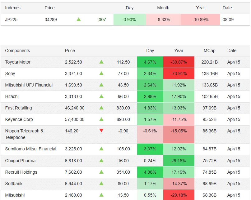This screenshot has height=200, width=251.
Task: Click the up arrow in Fast Retailing row
Action: tap(101, 108)
